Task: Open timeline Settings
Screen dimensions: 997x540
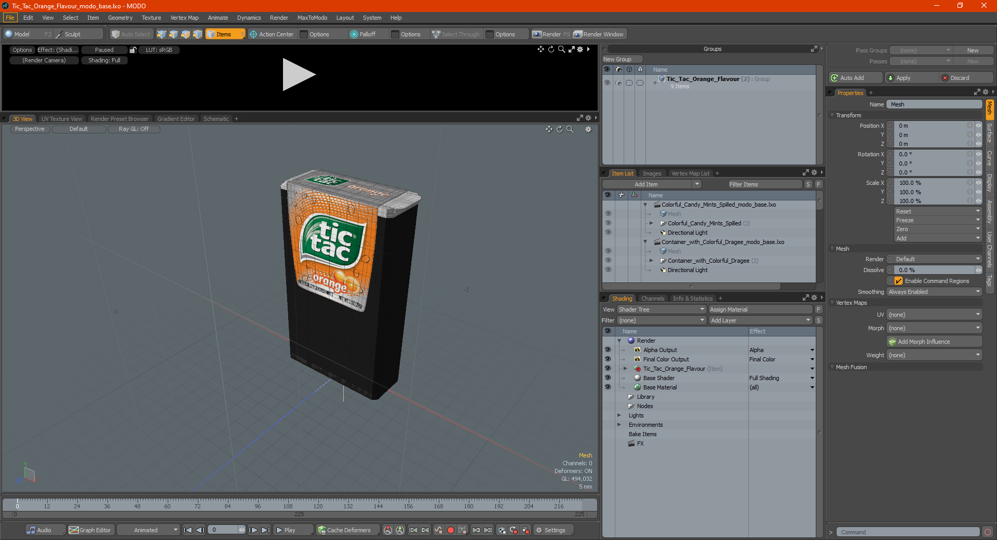Action: (x=553, y=530)
